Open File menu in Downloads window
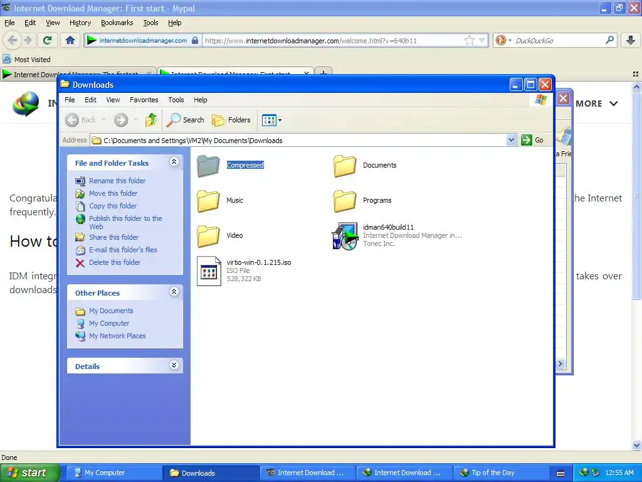This screenshot has height=482, width=642. click(70, 100)
